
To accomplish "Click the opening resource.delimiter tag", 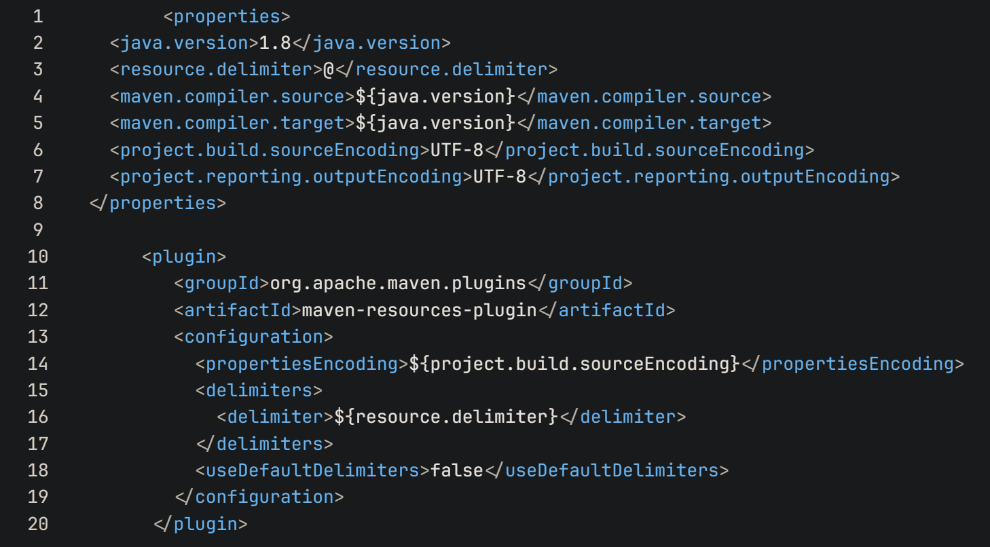I will [x=217, y=69].
